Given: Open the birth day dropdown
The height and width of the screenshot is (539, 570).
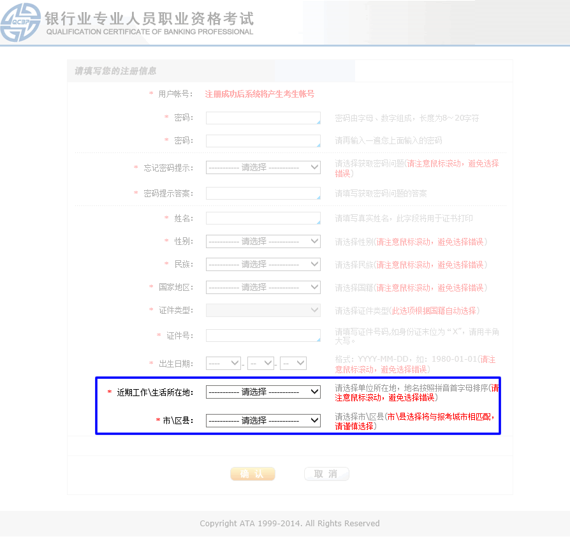Looking at the screenshot, I should pyautogui.click(x=293, y=363).
